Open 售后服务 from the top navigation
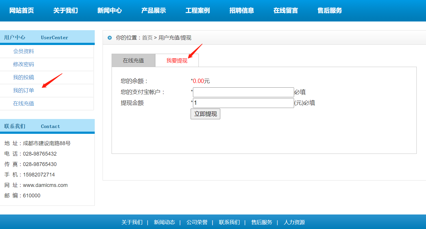Image resolution: width=426 pixels, height=229 pixels. pyautogui.click(x=330, y=10)
